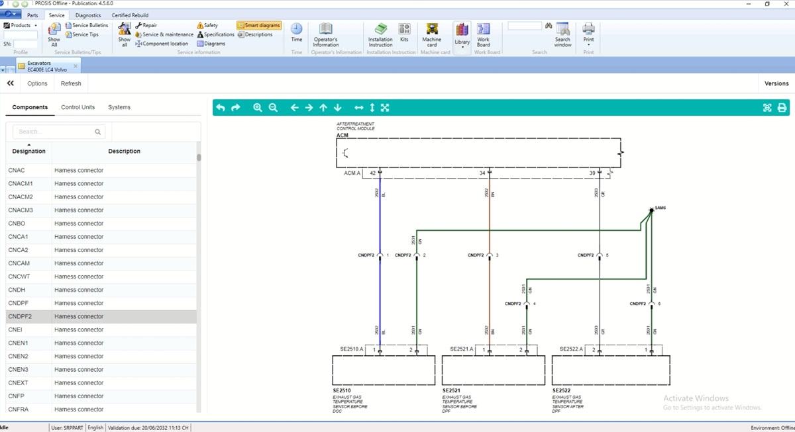Switch to the Diagnostics ribbon tab
This screenshot has height=432, width=795.
pyautogui.click(x=88, y=15)
